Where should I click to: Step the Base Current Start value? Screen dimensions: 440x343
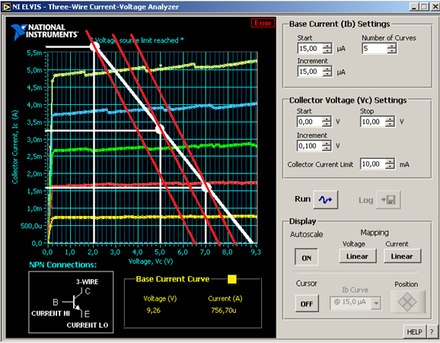pyautogui.click(x=327, y=49)
